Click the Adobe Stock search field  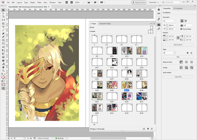coord(170,2)
